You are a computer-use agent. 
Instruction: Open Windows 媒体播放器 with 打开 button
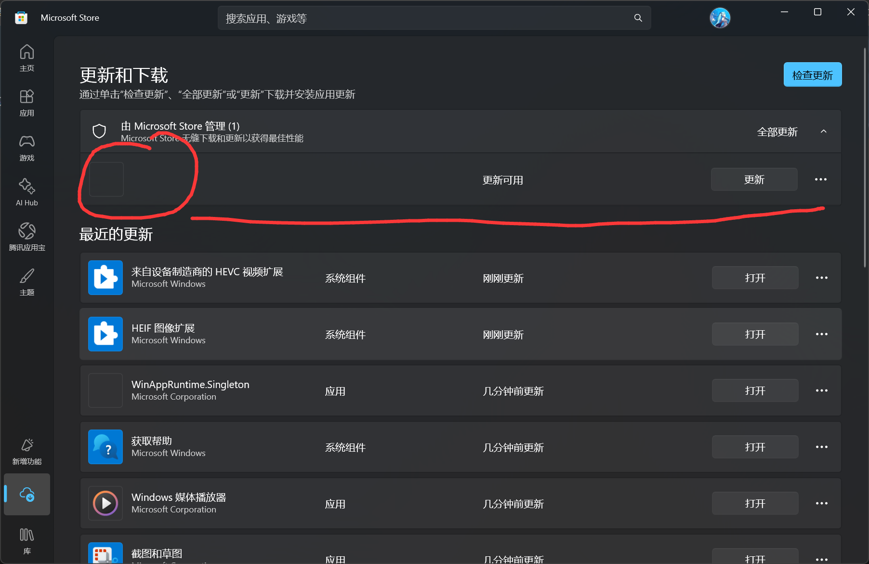(755, 503)
